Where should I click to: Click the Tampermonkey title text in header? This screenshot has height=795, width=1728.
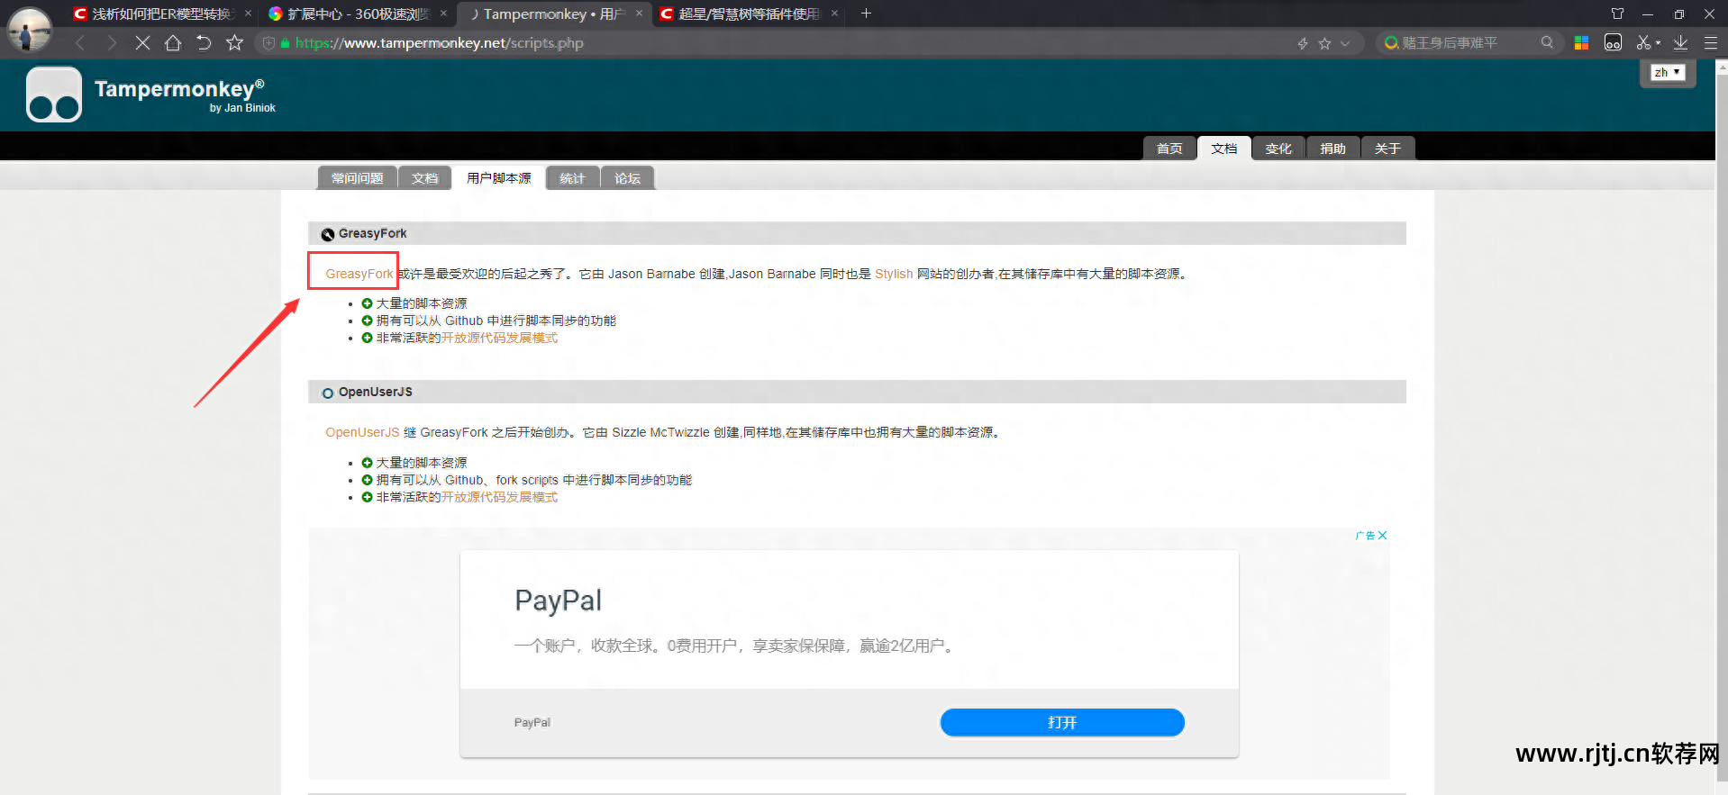[x=179, y=88]
